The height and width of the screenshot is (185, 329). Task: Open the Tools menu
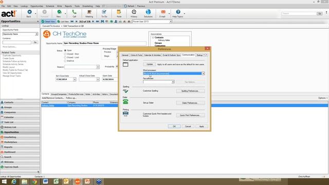pyautogui.click(x=77, y=6)
